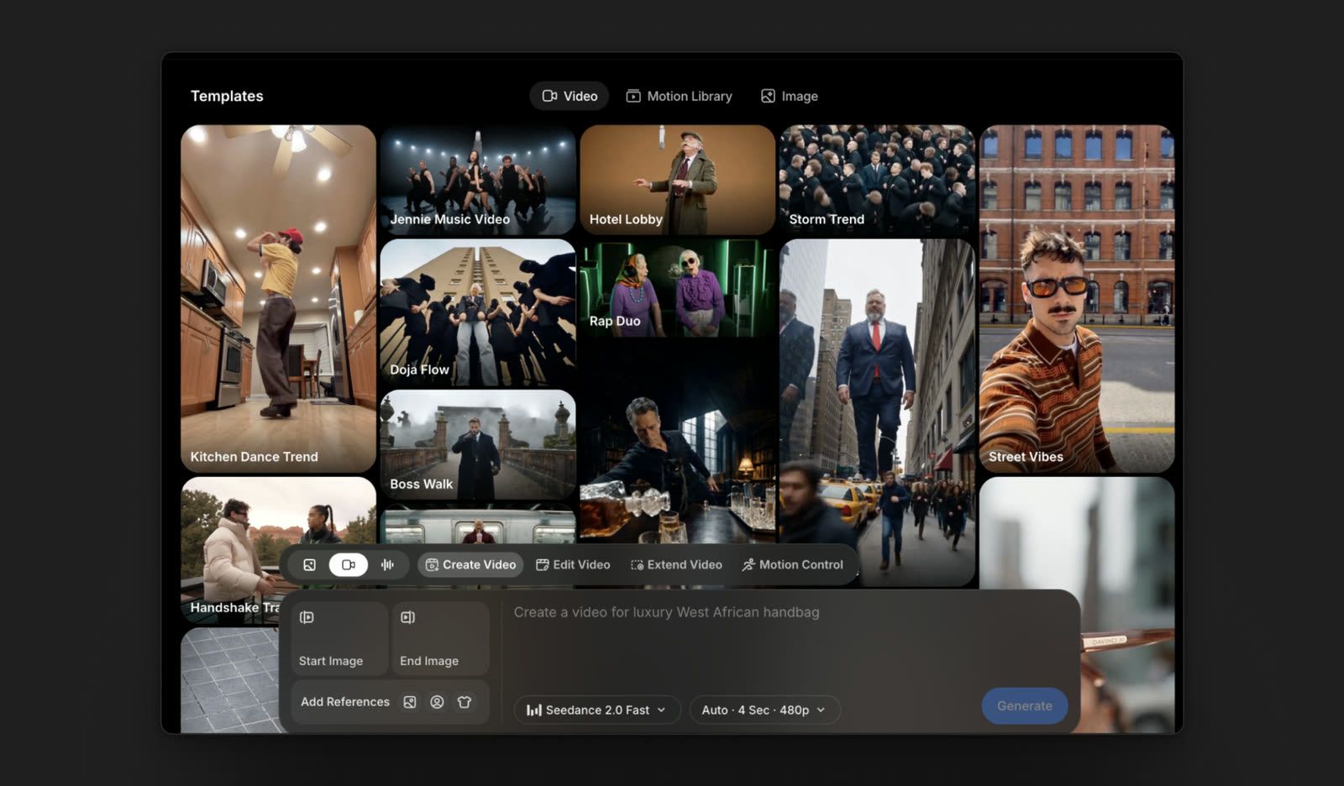Add an image reference icon

pyautogui.click(x=409, y=702)
